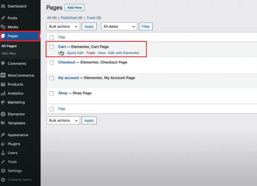Click the Analytics bar chart icon
Image resolution: width=257 pixels, height=186 pixels.
coord(3,93)
